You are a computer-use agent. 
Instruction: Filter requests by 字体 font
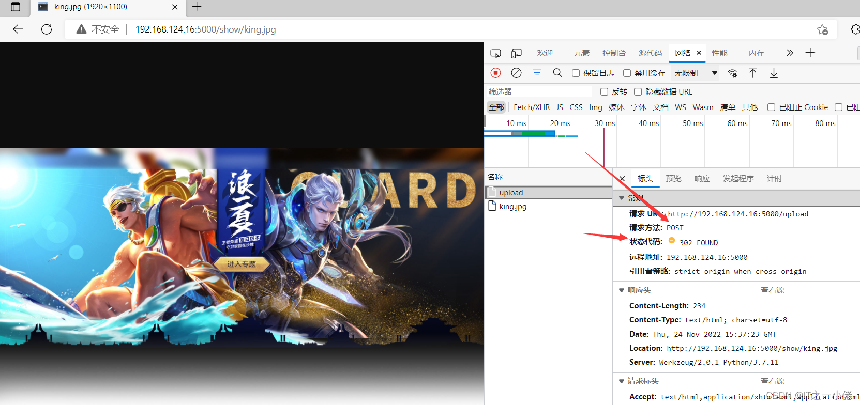point(639,107)
